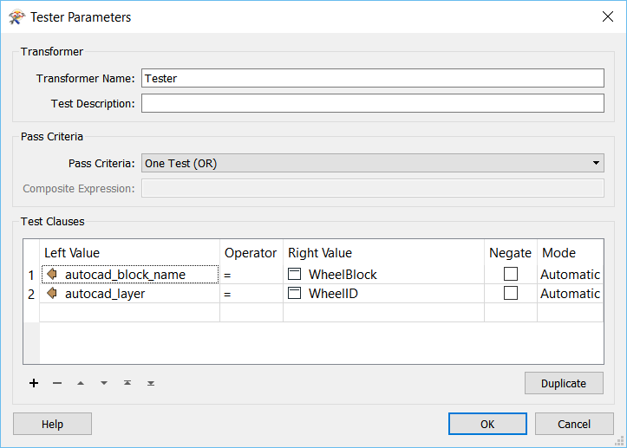627x448 pixels.
Task: Click the text icon beside WheelBlock
Action: pyautogui.click(x=295, y=274)
